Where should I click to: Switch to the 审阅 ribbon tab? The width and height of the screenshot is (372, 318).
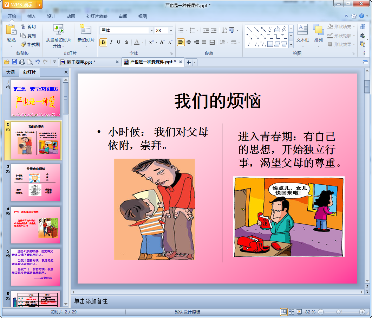click(123, 17)
